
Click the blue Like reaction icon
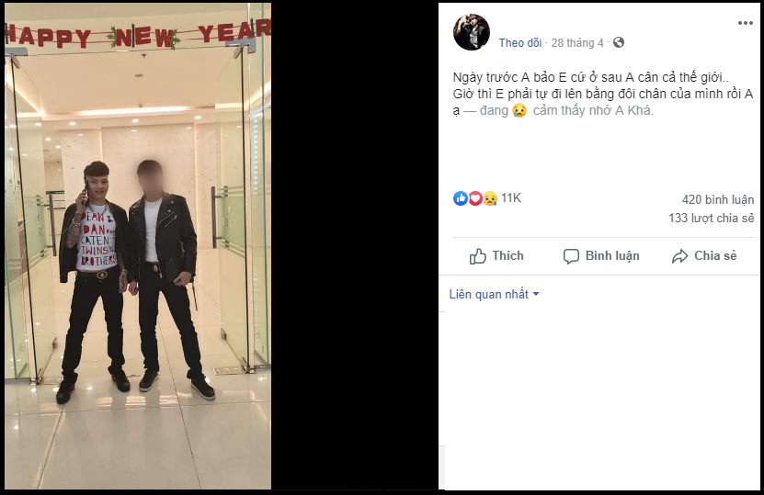(461, 198)
